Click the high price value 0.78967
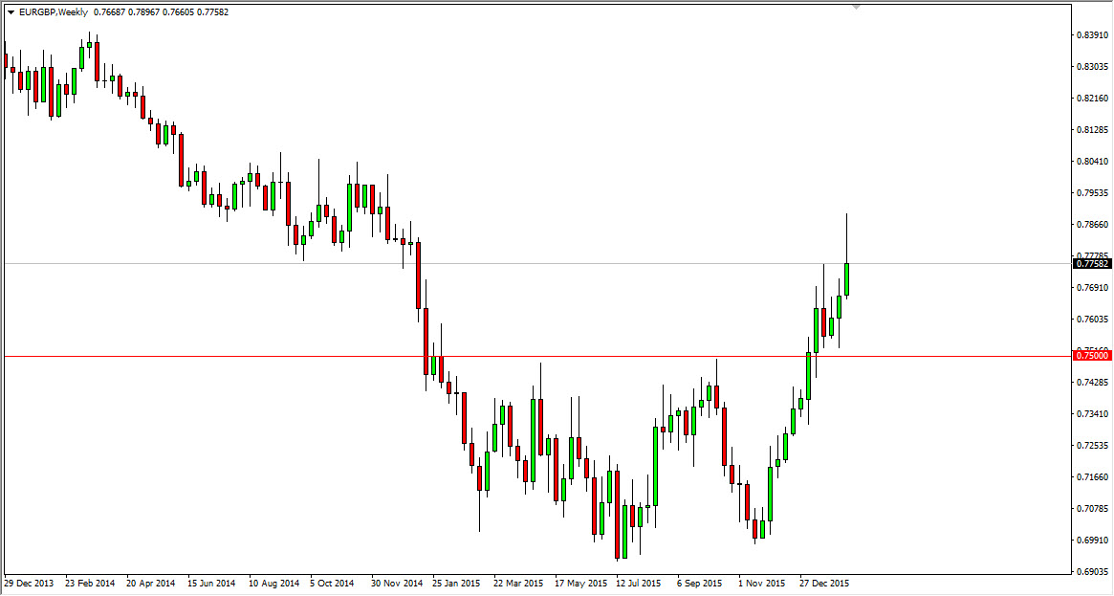 click(143, 13)
